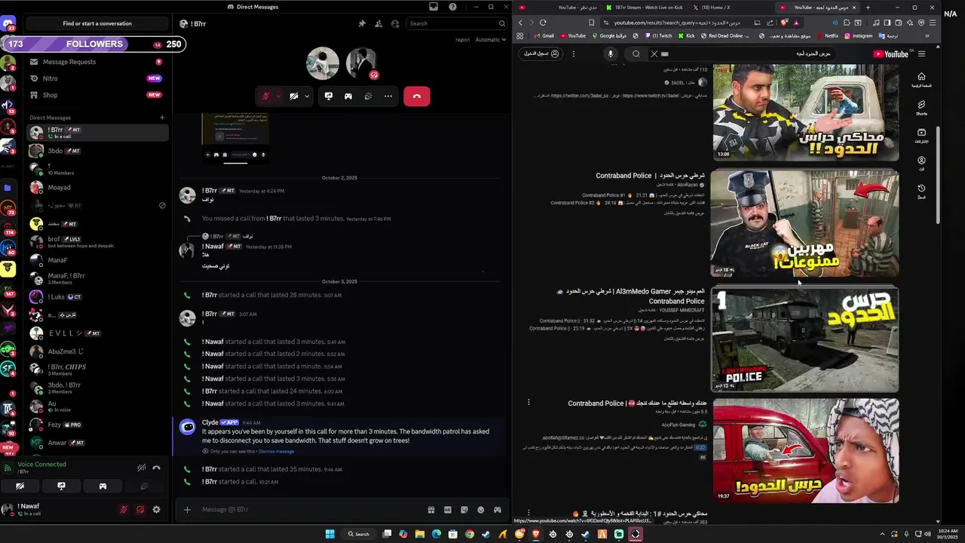Open Discord user settings gear
This screenshot has height=543, width=965.
156,510
